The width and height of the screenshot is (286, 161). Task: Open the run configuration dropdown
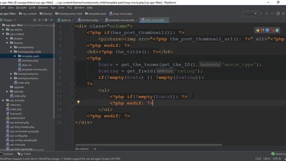click(250, 14)
